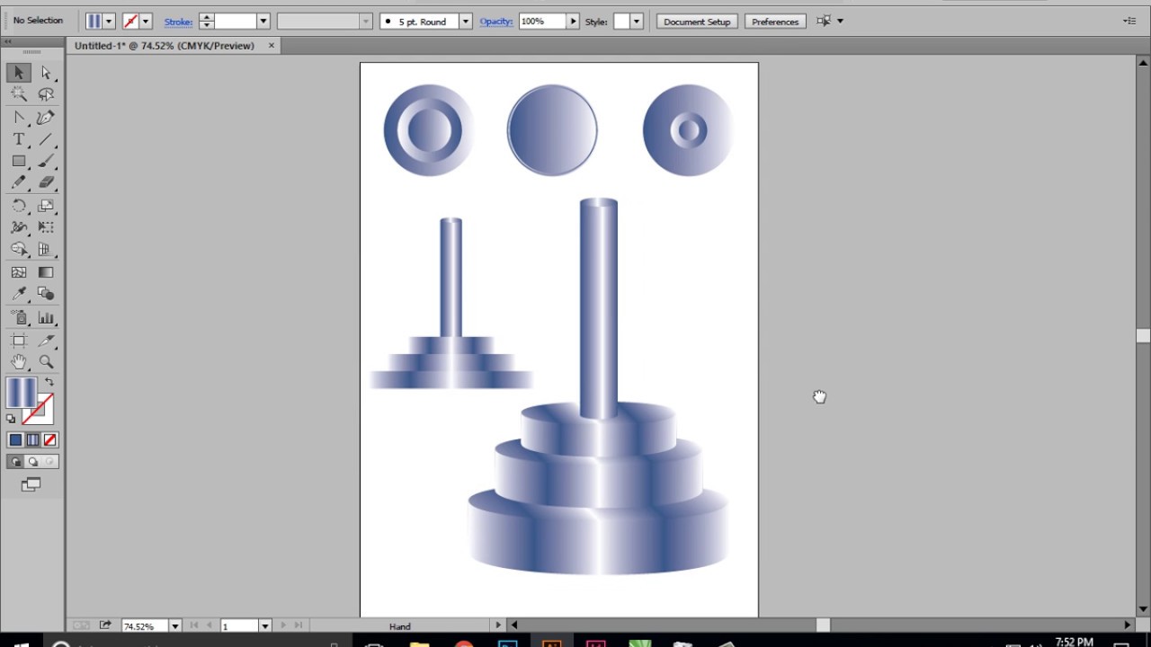Image resolution: width=1151 pixels, height=647 pixels.
Task: Select the Magic Wand tool
Action: click(x=19, y=94)
